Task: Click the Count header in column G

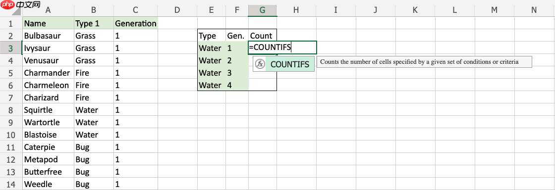Action: click(263, 36)
